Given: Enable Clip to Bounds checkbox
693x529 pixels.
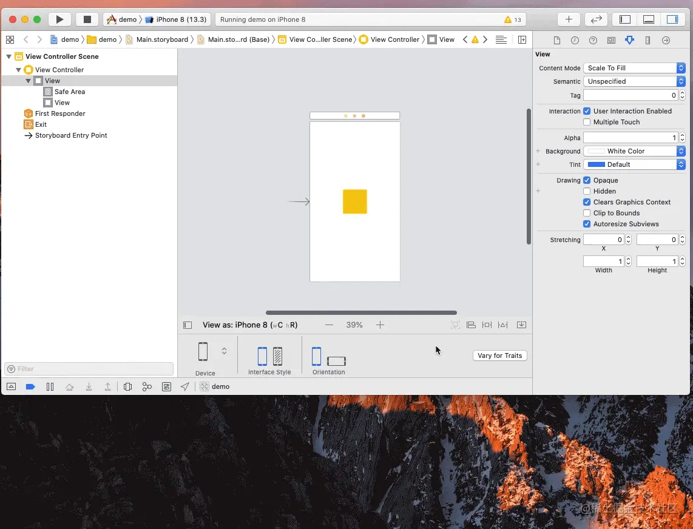Looking at the screenshot, I should [587, 213].
